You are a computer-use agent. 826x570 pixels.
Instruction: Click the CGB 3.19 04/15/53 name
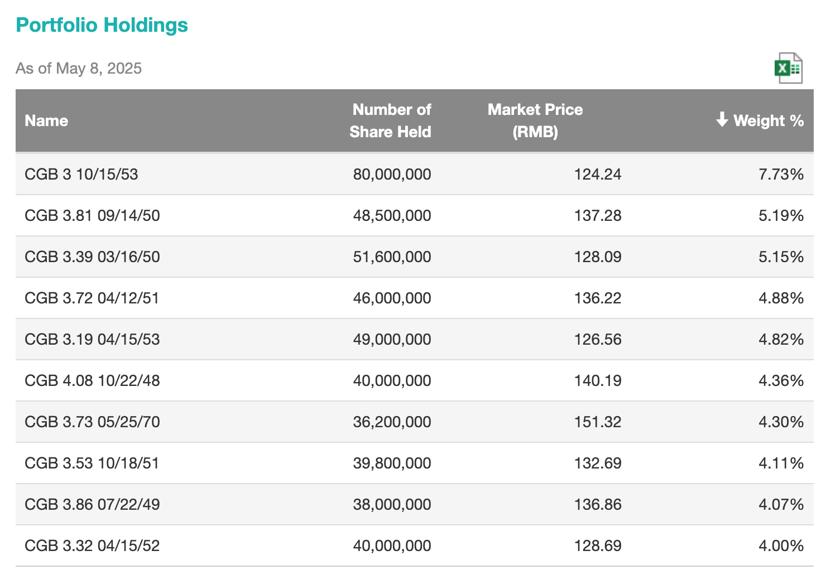tap(92, 339)
